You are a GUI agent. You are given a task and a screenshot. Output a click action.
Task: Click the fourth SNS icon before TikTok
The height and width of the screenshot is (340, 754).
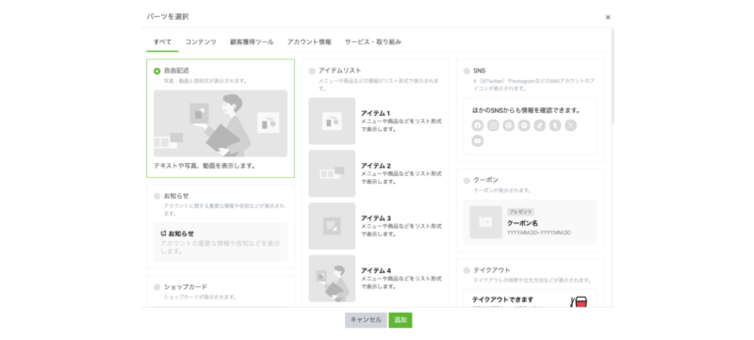pyautogui.click(x=524, y=125)
